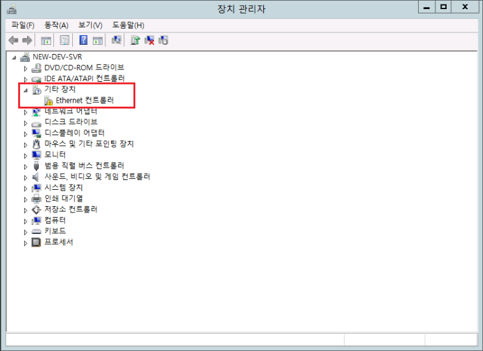Select the 사운드, 비디오 및 게임 컨트롤러 label
483x351 pixels.
pos(98,176)
